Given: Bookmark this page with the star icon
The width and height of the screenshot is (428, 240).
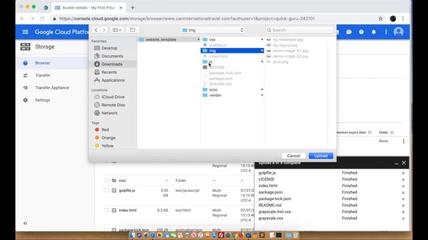Looking at the screenshot, I should [x=381, y=19].
